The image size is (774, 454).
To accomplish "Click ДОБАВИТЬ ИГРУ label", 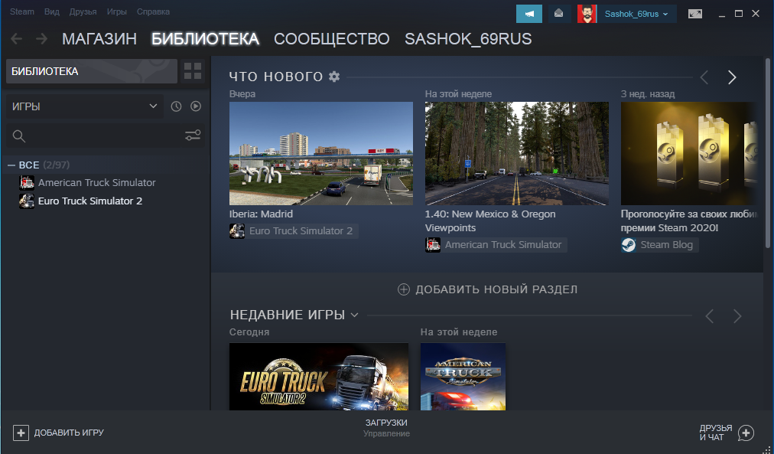I will click(69, 433).
